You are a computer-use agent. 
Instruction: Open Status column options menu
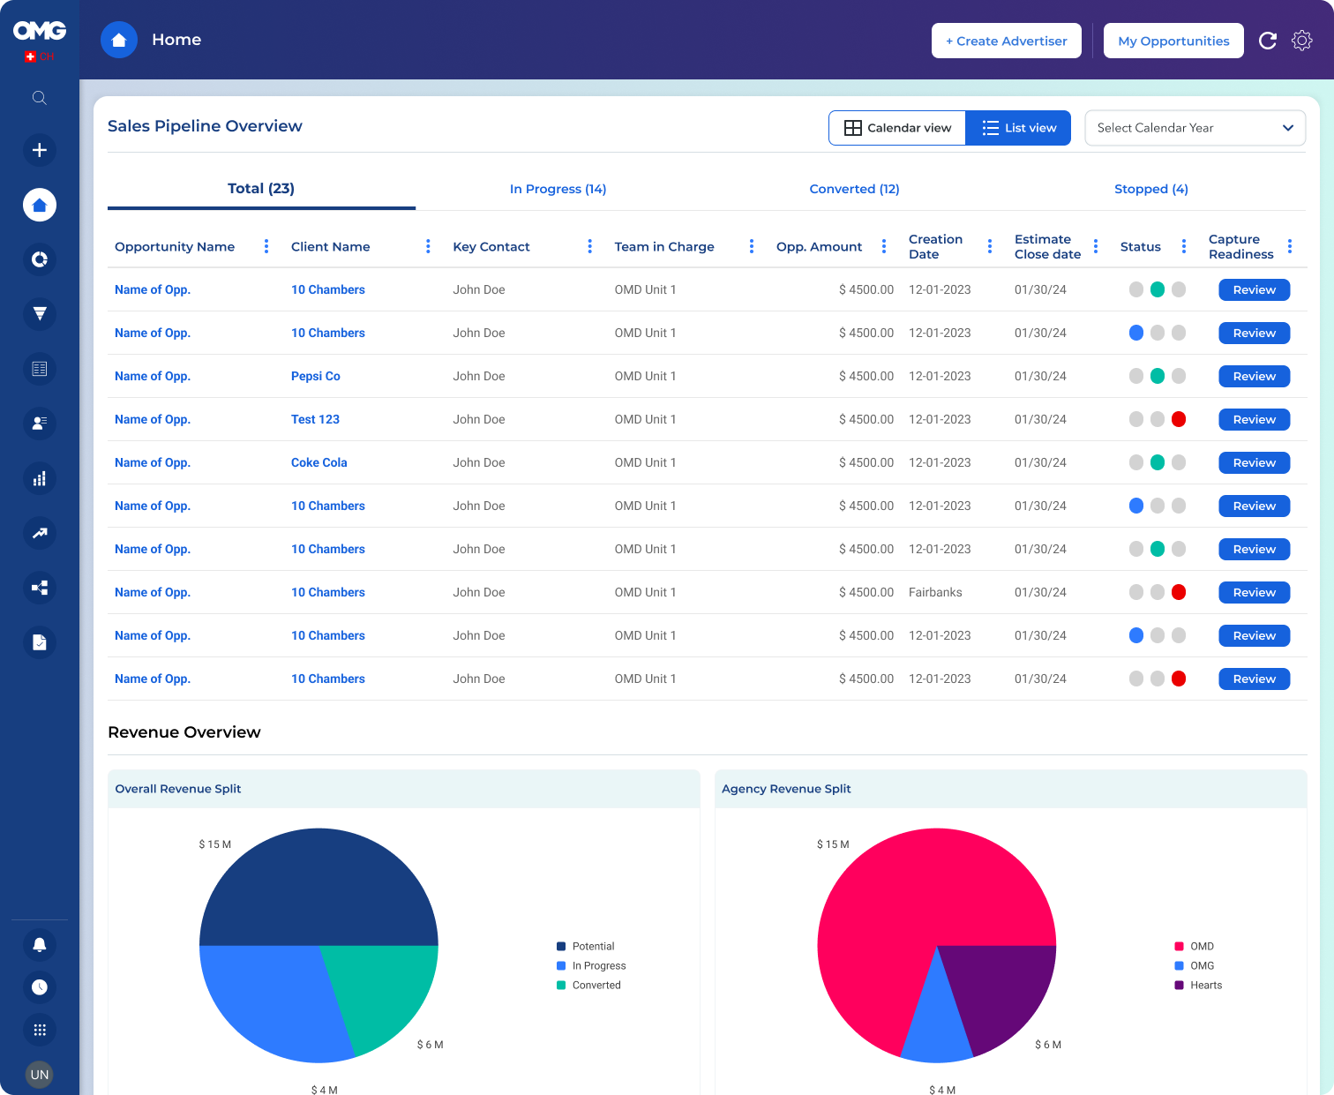tap(1184, 247)
